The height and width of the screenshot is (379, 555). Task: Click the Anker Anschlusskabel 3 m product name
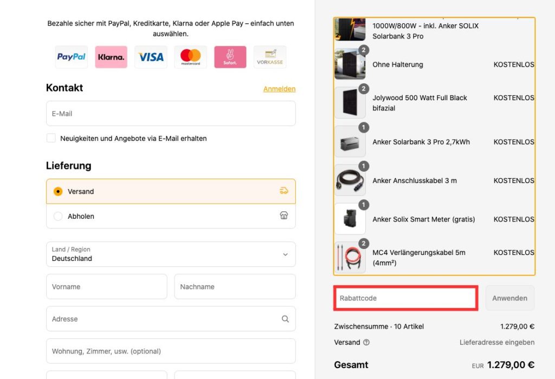click(415, 181)
